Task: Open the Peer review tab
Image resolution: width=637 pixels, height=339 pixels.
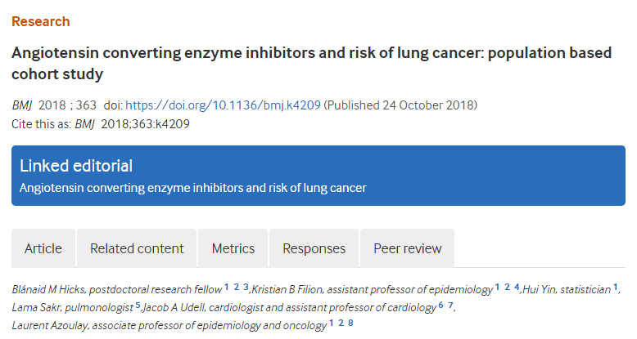Action: [x=407, y=248]
